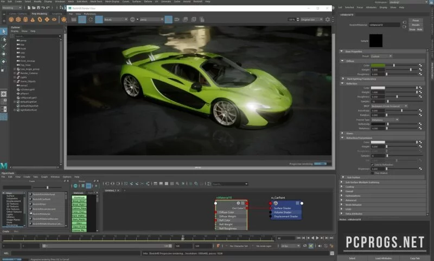The image size is (434, 261).
Task: Open the persp camera dropdown
Action: [x=151, y=19]
